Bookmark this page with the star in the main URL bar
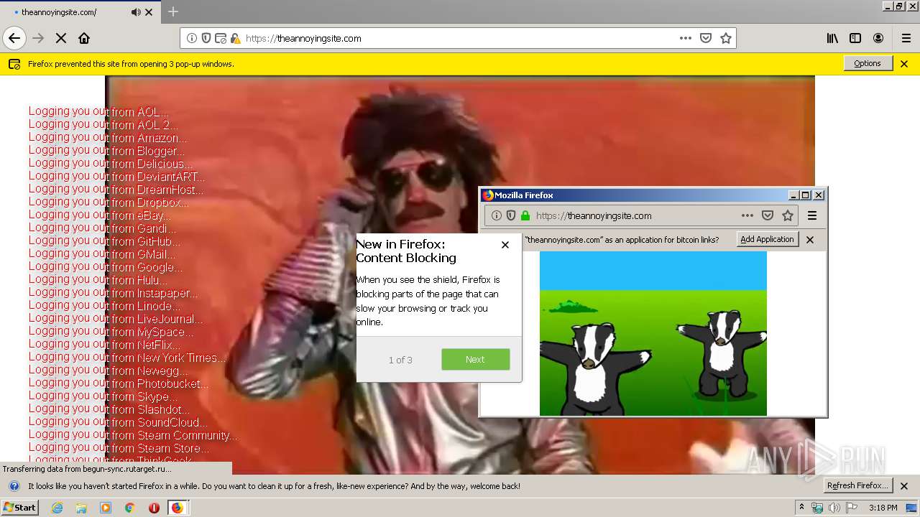This screenshot has height=517, width=920. (x=726, y=38)
